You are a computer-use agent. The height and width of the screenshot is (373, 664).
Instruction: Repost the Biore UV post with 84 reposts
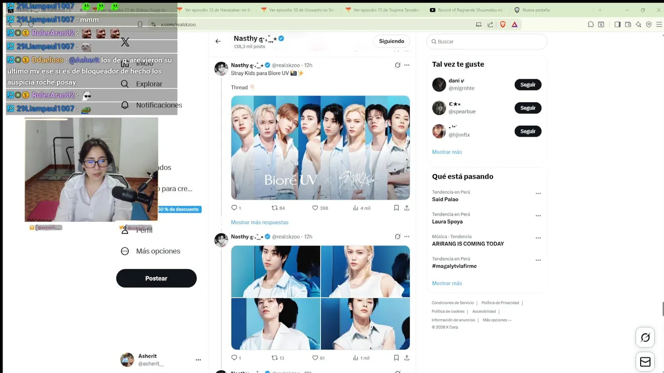tap(279, 208)
